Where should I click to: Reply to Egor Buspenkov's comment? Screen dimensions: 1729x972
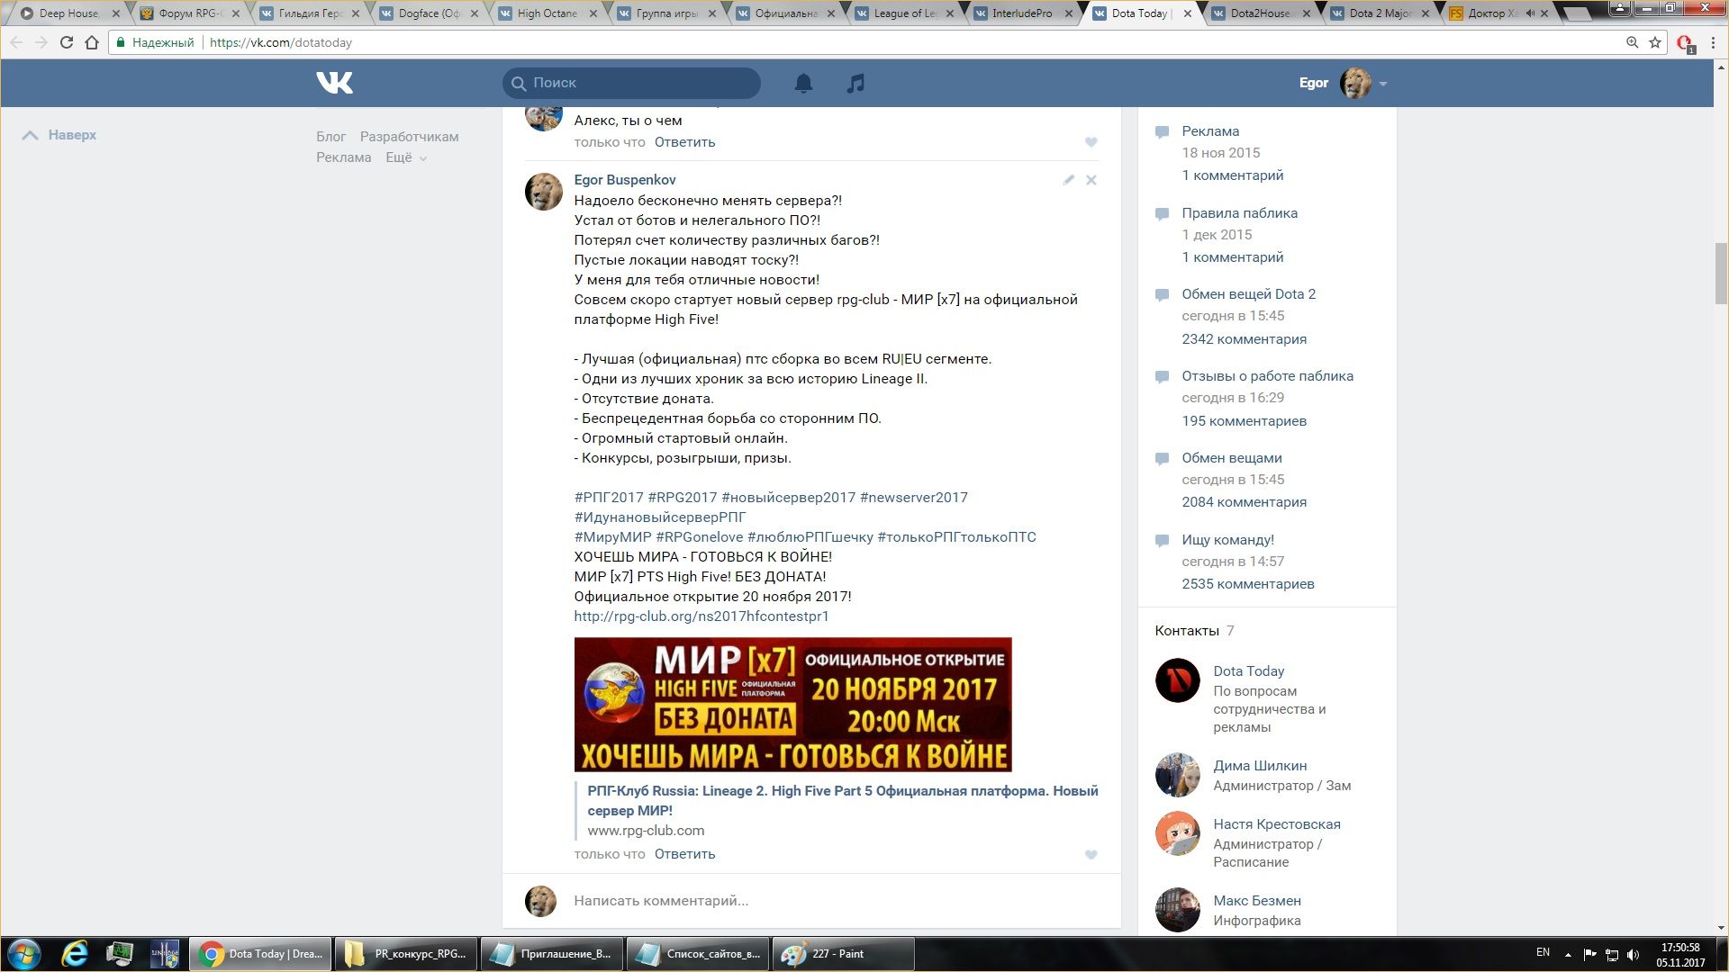[684, 854]
